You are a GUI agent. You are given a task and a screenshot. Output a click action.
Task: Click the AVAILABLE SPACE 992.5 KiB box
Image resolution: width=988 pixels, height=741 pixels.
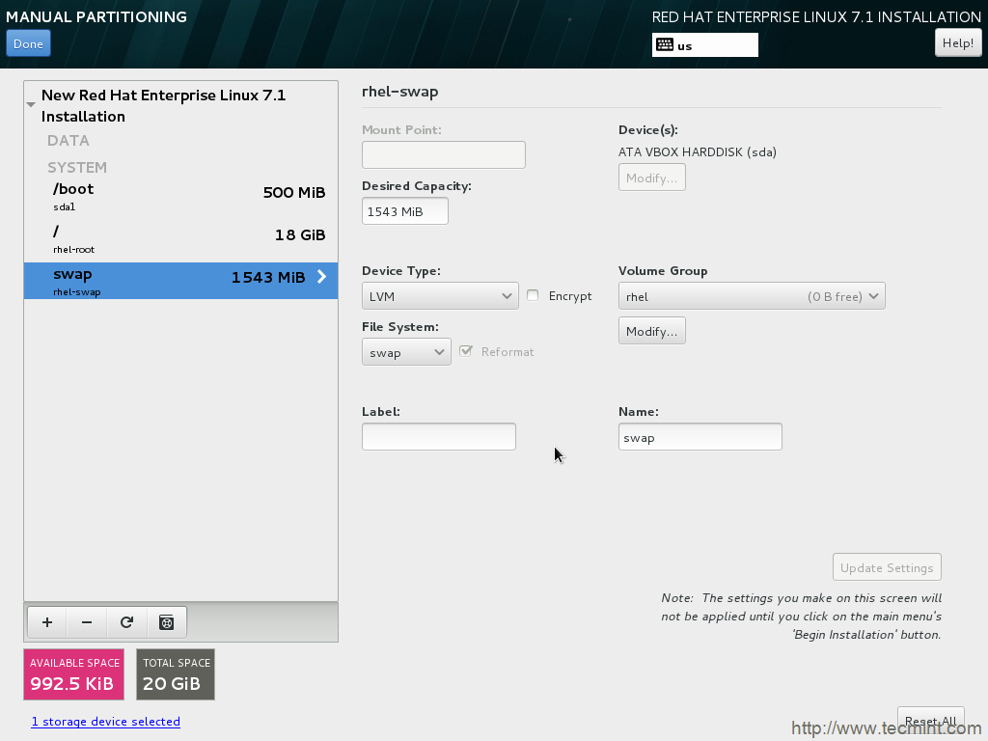point(73,674)
